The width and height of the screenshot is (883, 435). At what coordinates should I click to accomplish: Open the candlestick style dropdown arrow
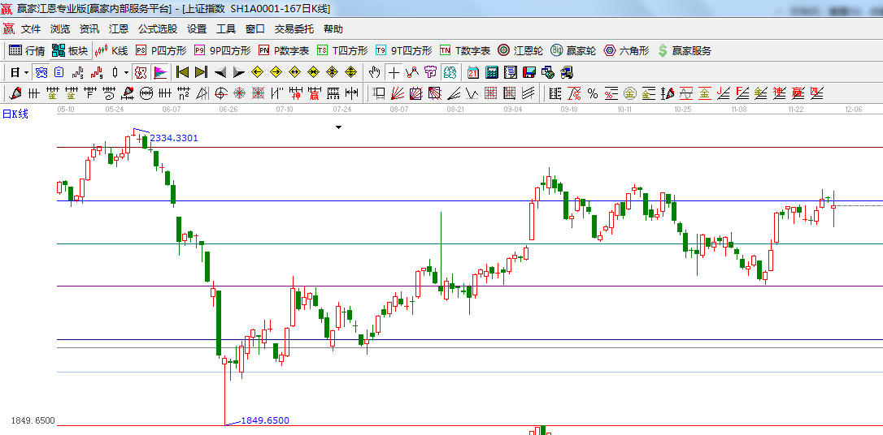click(126, 72)
